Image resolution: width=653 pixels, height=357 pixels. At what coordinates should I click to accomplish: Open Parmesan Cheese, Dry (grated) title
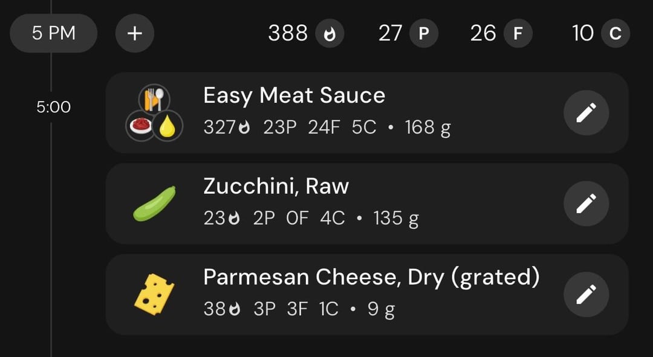[371, 277]
